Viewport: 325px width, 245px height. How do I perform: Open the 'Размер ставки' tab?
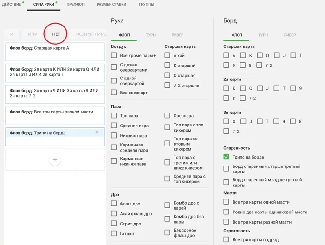(110, 4)
